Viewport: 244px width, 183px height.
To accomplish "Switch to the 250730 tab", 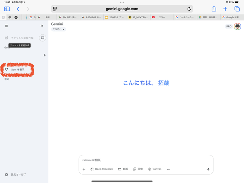I will coord(115,17).
